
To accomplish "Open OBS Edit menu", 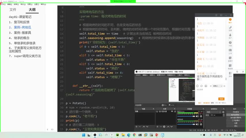I will [145, 75].
